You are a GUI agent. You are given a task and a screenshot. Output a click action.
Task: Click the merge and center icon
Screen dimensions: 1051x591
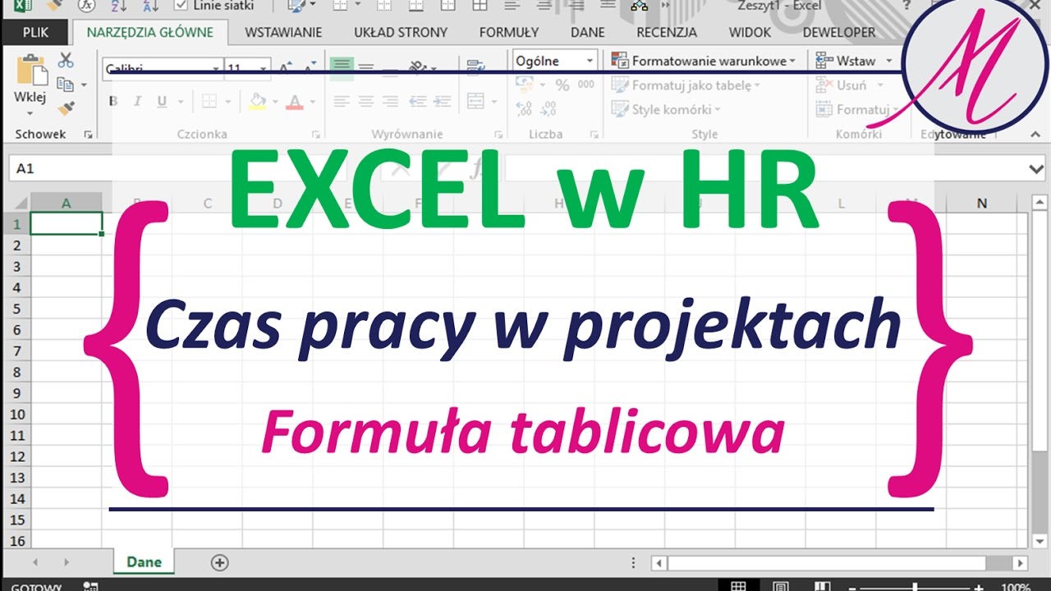475,102
